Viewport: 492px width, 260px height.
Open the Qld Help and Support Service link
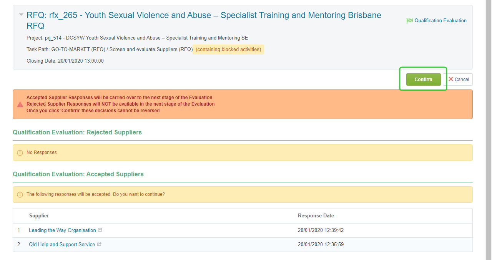(62, 245)
